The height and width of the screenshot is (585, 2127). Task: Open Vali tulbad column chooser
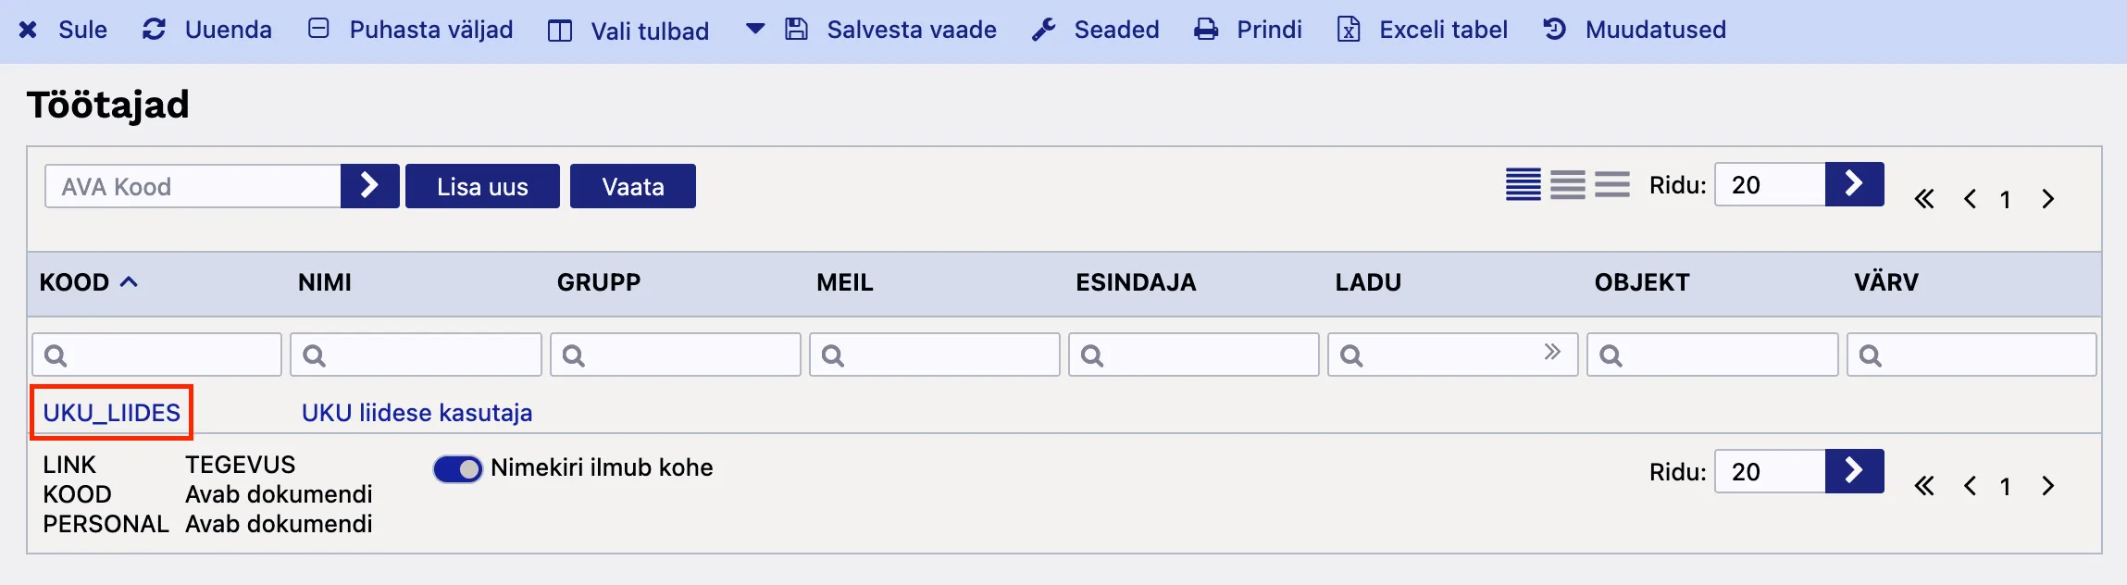pyautogui.click(x=560, y=31)
